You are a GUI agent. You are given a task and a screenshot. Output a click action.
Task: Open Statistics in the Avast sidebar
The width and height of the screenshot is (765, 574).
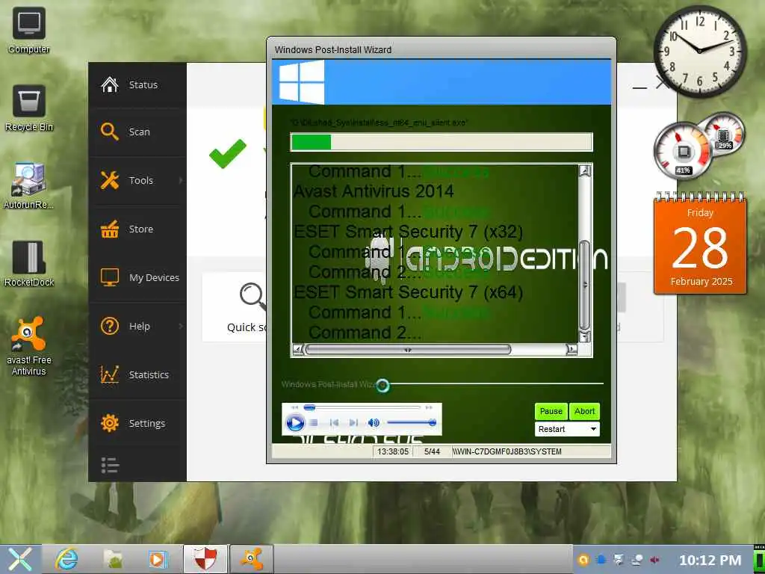click(137, 375)
